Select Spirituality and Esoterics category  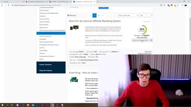(47, 56)
